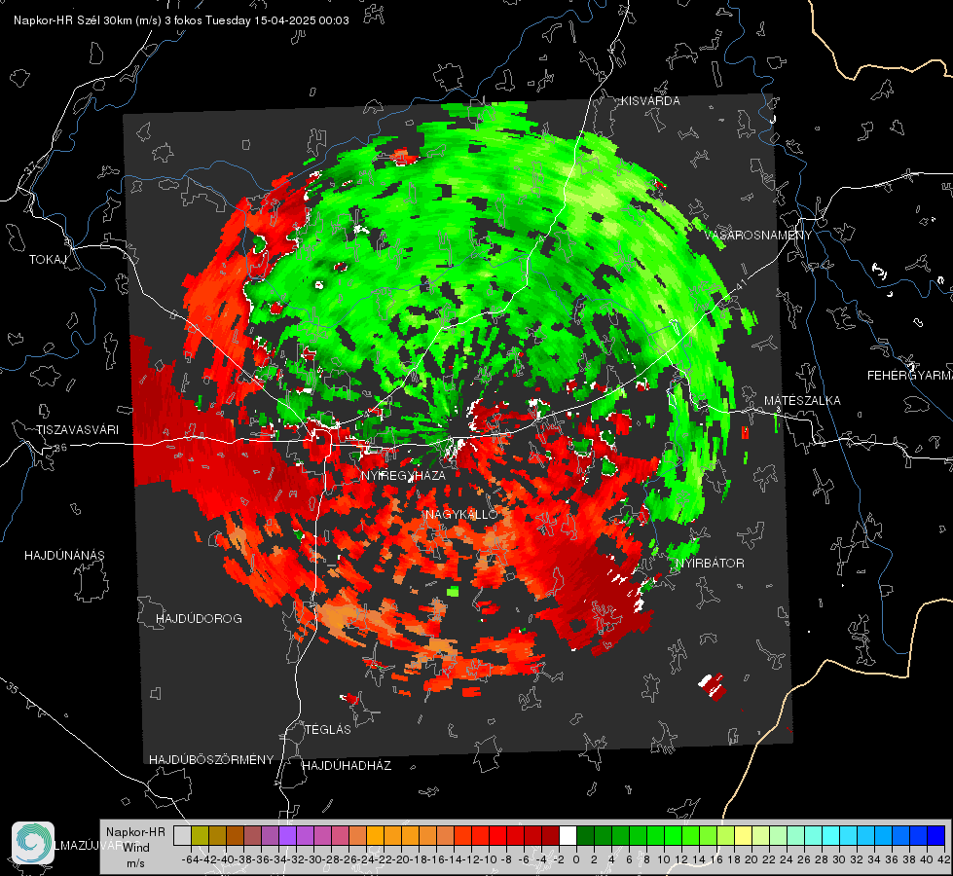The width and height of the screenshot is (953, 876).
Task: Click the radar title text with timestamp
Action: [181, 20]
